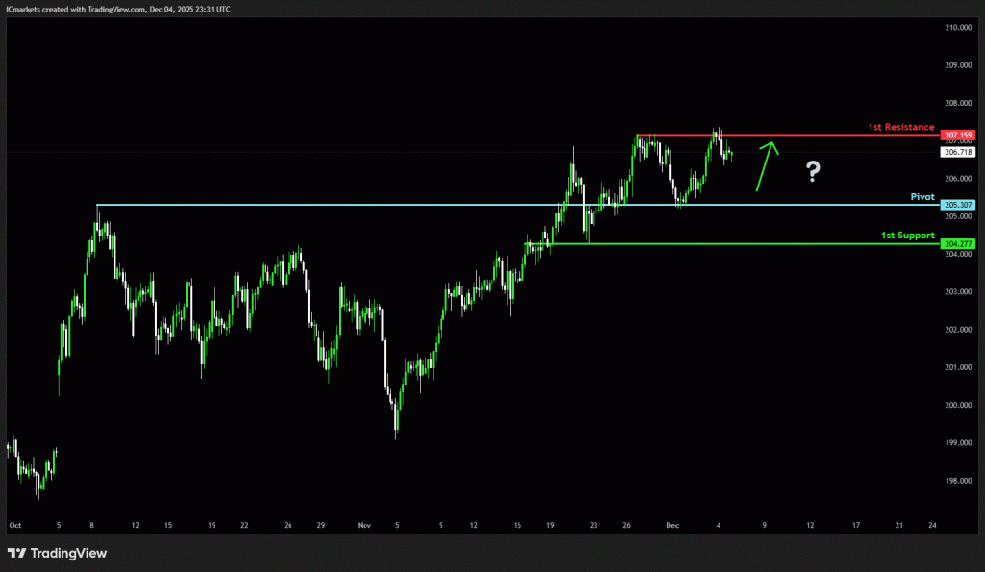
Task: Click 210.000 on the price scale
Action: (958, 28)
